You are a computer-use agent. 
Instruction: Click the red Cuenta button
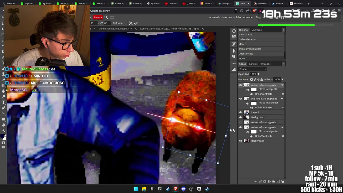pyautogui.click(x=98, y=17)
